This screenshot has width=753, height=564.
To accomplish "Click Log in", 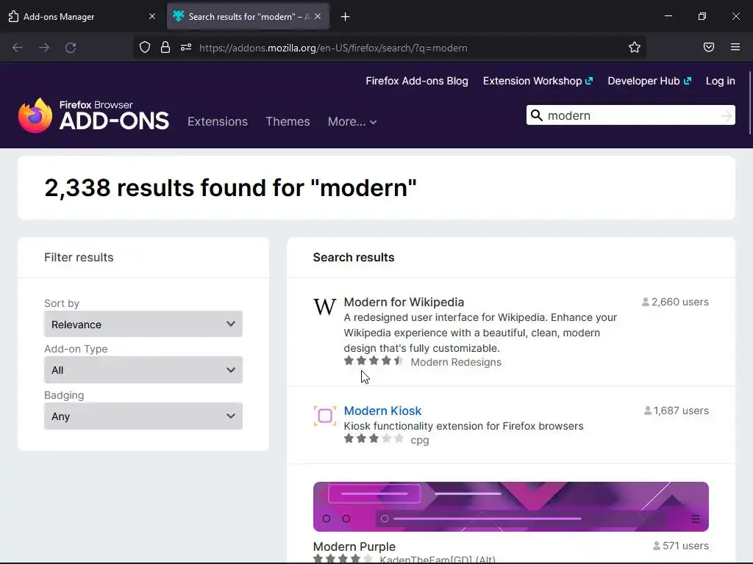I will pos(720,81).
